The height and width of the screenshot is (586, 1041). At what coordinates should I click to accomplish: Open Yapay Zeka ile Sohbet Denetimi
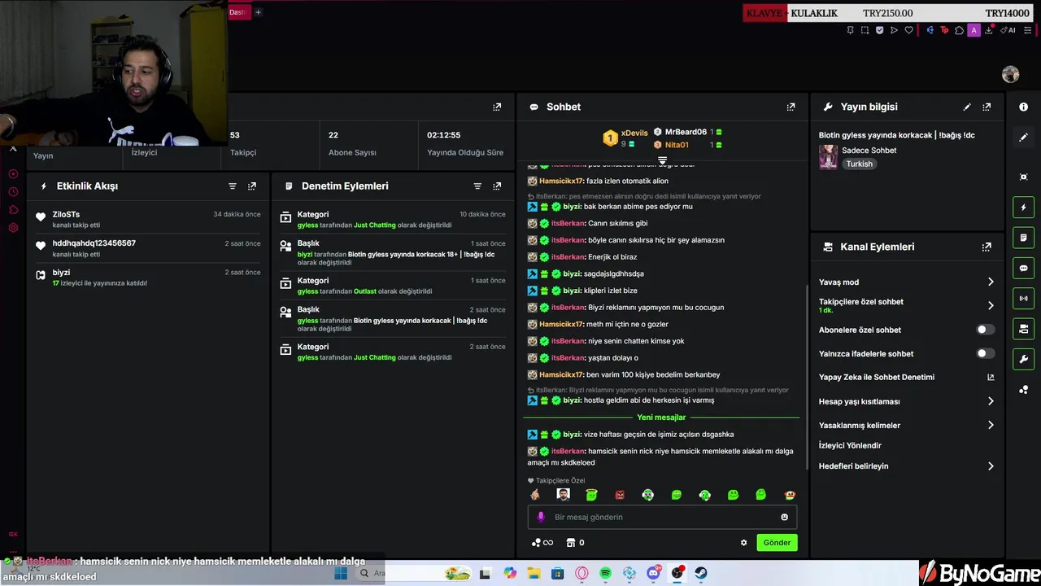pyautogui.click(x=907, y=378)
